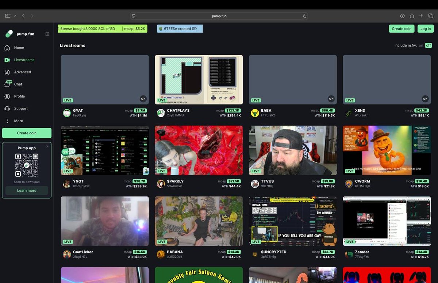The width and height of the screenshot is (438, 283).
Task: Click the pump.fun pill logo
Action: click(9, 34)
